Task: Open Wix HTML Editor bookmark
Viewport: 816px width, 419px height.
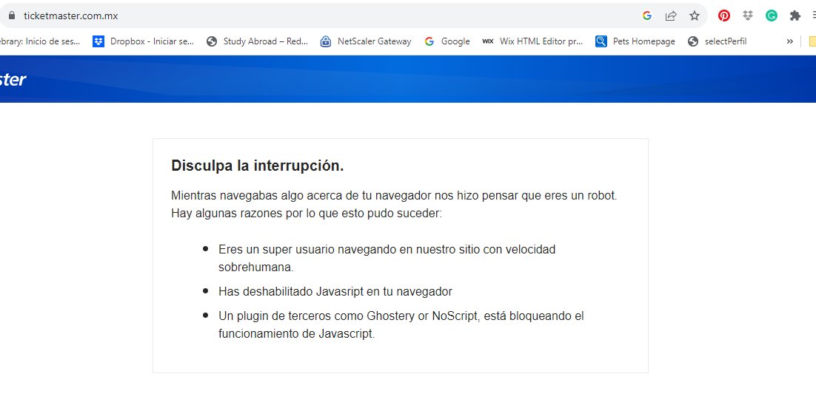Action: click(532, 41)
